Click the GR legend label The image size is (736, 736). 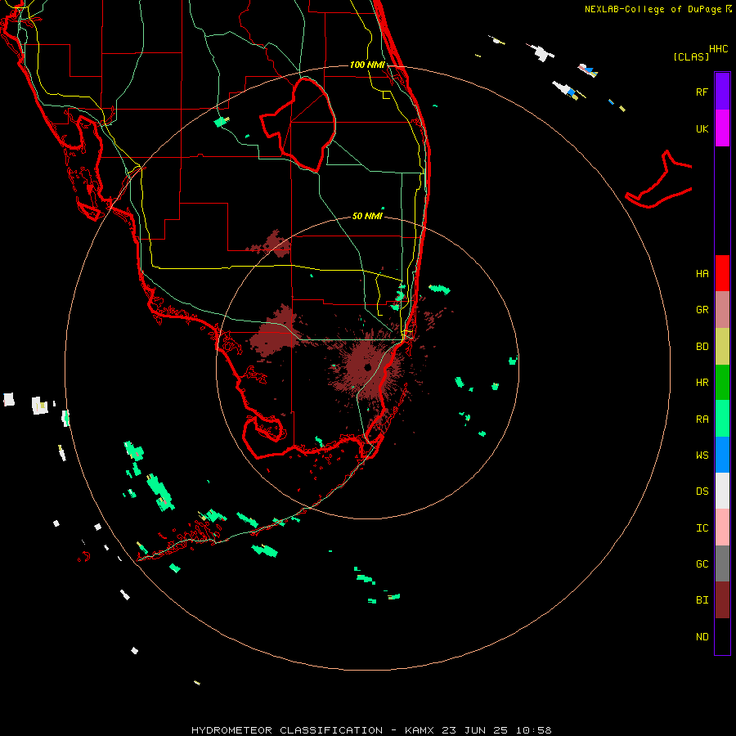[x=702, y=310]
